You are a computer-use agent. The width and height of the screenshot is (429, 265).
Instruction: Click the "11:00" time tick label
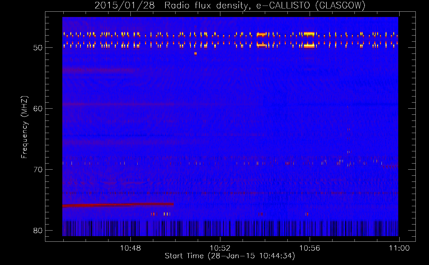click(399, 248)
